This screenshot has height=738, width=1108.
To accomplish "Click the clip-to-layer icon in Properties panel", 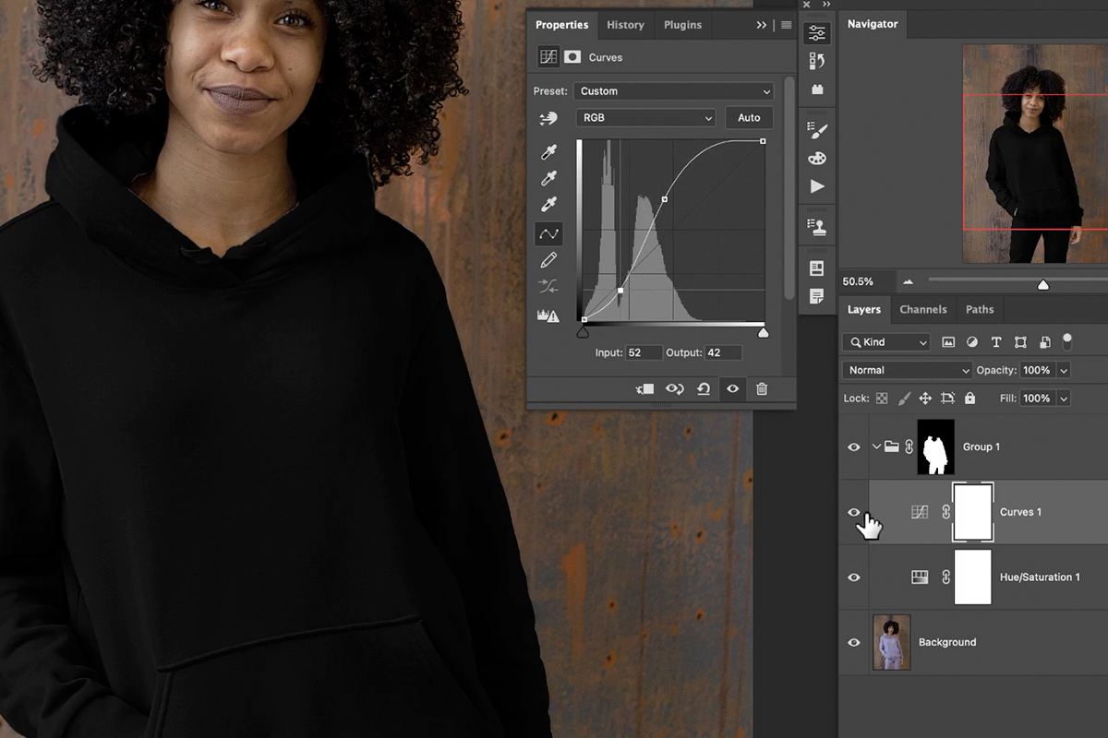I will [x=645, y=388].
